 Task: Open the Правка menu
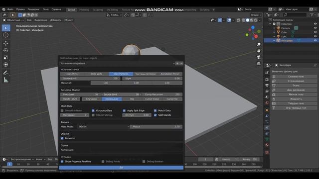(x=20, y=9)
